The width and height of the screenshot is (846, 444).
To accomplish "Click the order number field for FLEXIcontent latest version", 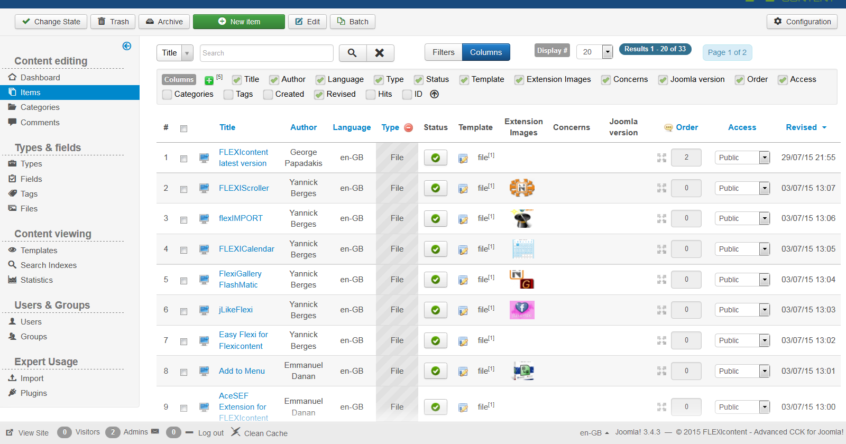I will (x=686, y=158).
